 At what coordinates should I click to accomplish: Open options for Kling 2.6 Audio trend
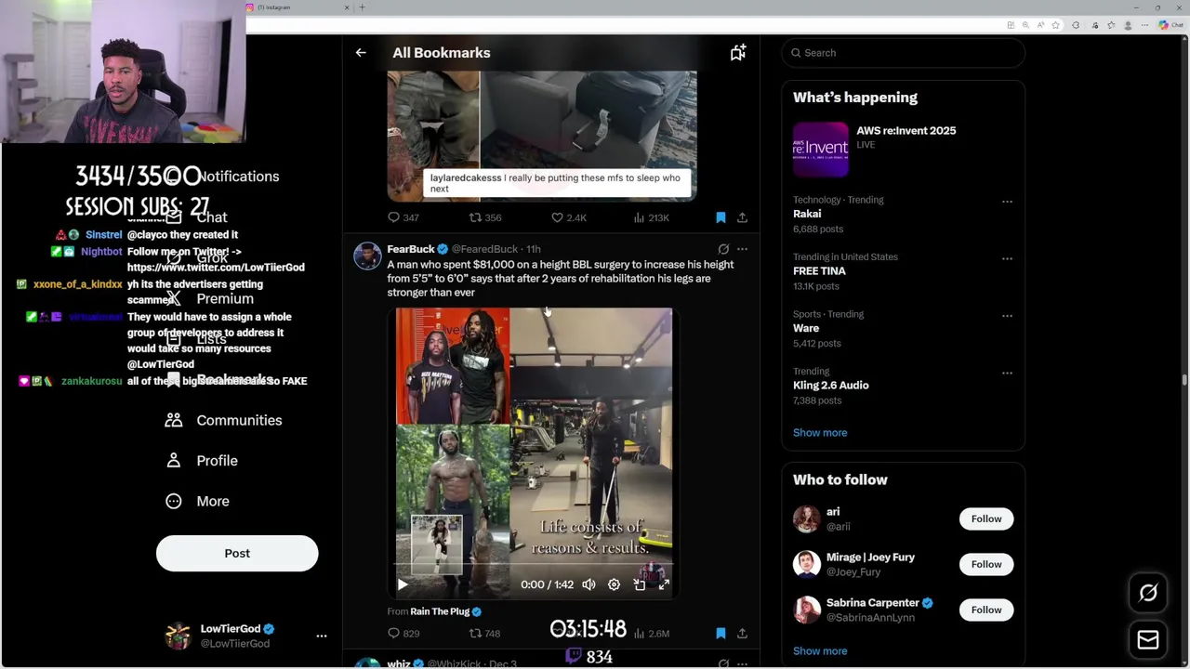click(1007, 373)
